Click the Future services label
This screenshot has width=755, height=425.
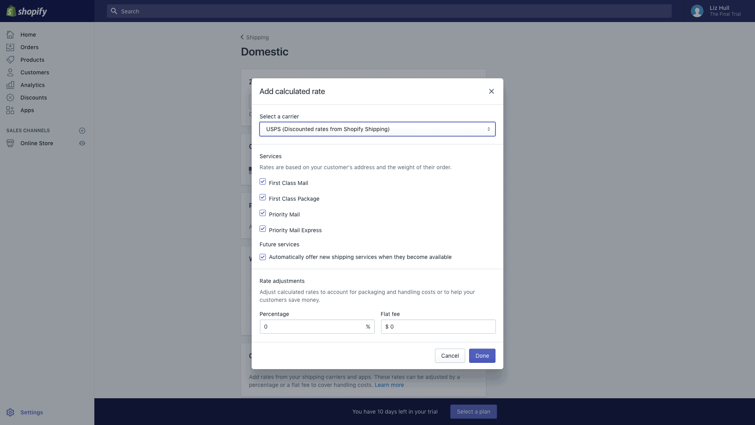click(x=279, y=244)
